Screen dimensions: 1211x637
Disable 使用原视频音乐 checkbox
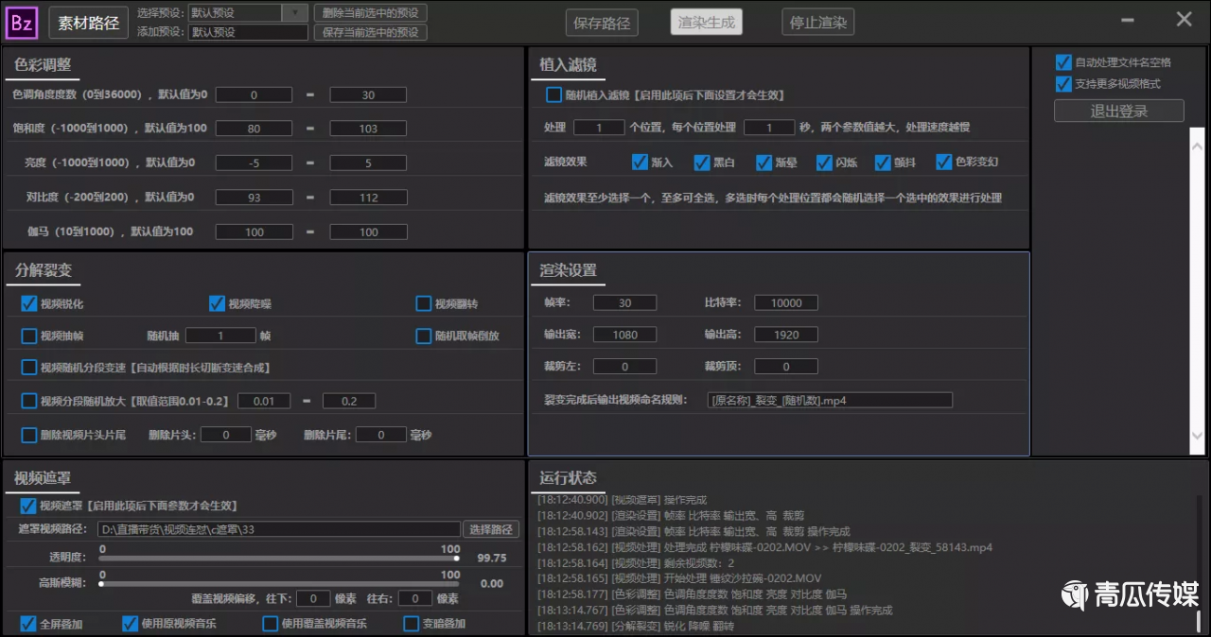pos(131,624)
